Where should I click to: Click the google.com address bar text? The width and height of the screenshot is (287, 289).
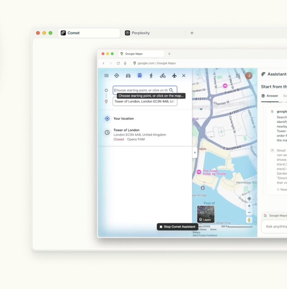click(x=157, y=63)
